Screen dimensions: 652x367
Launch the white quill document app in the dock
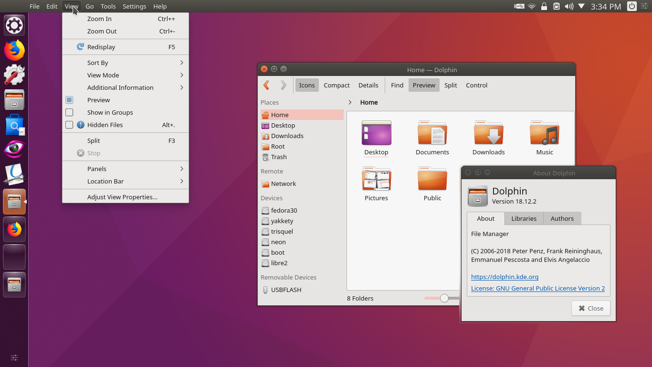[x=14, y=174]
